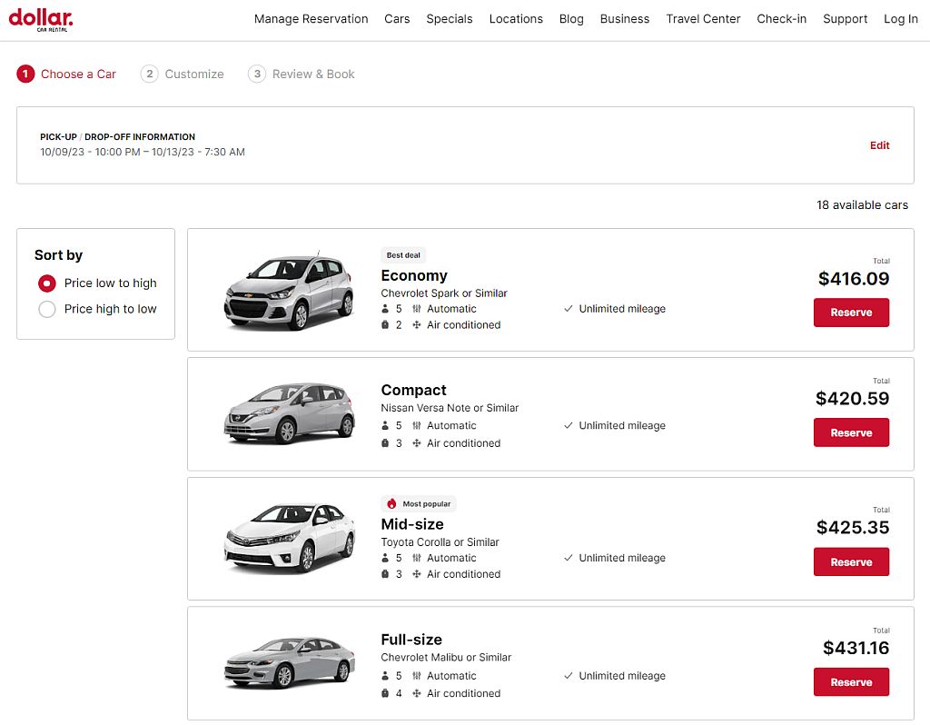Open the Cars menu
Image resolution: width=930 pixels, height=725 pixels.
pos(397,18)
